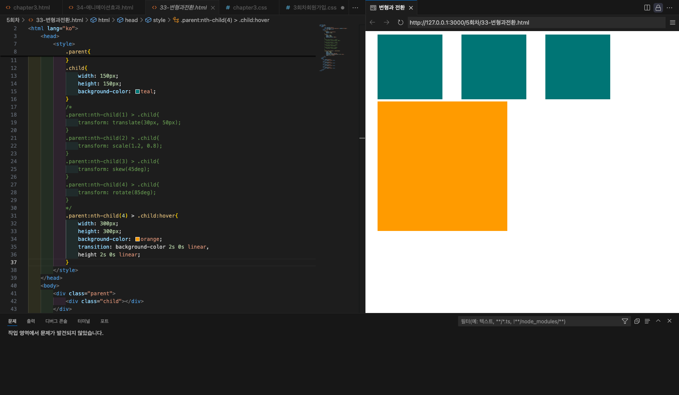Screen dimensions: 679x395
Task: Open the preview browser hamburger menu
Action: coord(673,22)
